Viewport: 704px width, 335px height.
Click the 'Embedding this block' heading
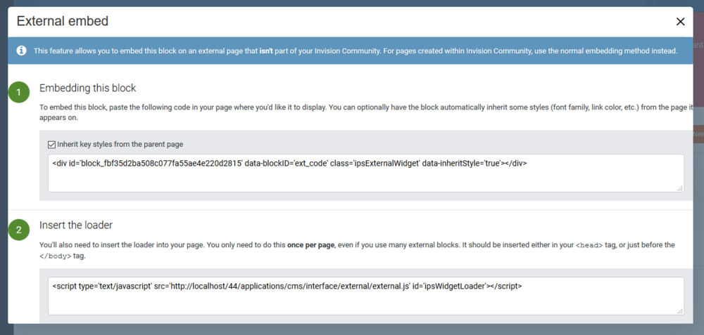point(88,88)
